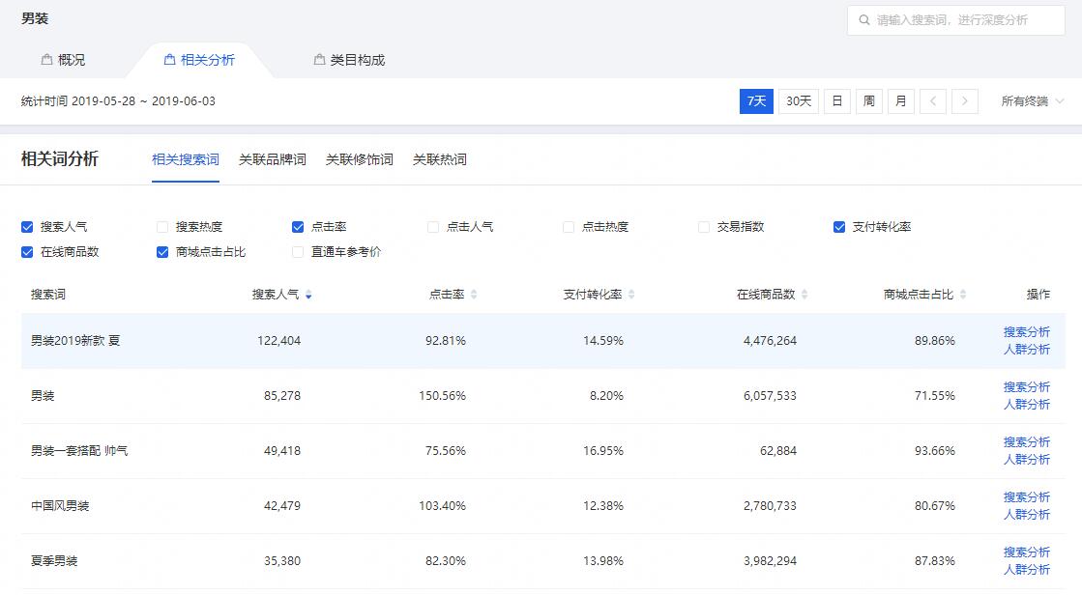1082x595 pixels.
Task: Sort the 点击率 column using its sort arrow
Action: tap(474, 294)
